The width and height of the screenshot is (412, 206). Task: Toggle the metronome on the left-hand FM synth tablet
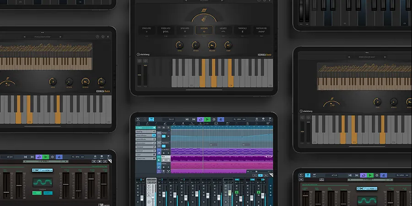pos(59,157)
